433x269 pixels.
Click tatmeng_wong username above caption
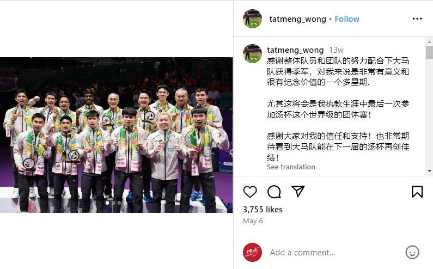tap(295, 50)
